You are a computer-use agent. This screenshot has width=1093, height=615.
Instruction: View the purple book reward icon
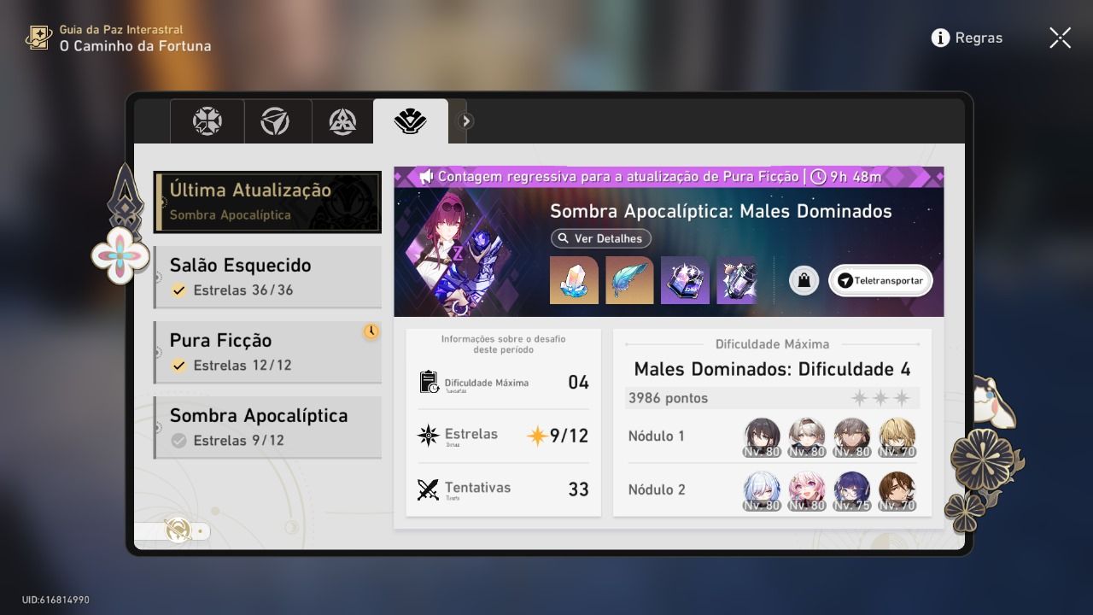(x=685, y=279)
